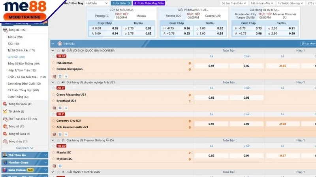
Task: Click the Thể Thao Điện Tử headset icon
Action: coord(5,119)
